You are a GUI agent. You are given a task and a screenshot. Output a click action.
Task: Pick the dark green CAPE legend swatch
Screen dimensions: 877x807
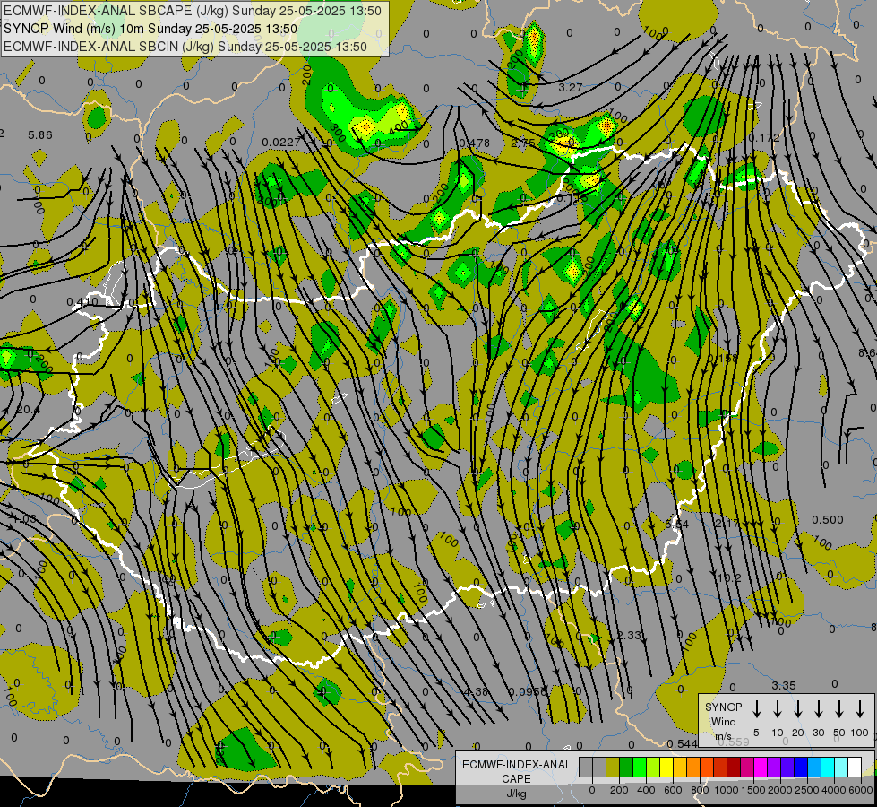626,768
